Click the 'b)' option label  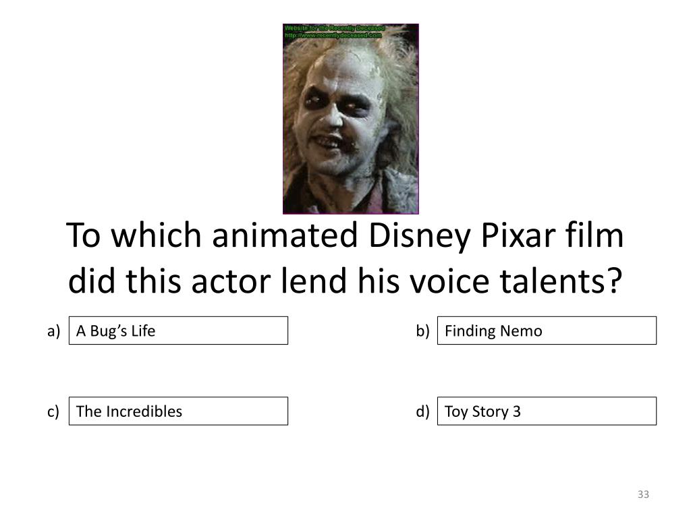tap(422, 330)
